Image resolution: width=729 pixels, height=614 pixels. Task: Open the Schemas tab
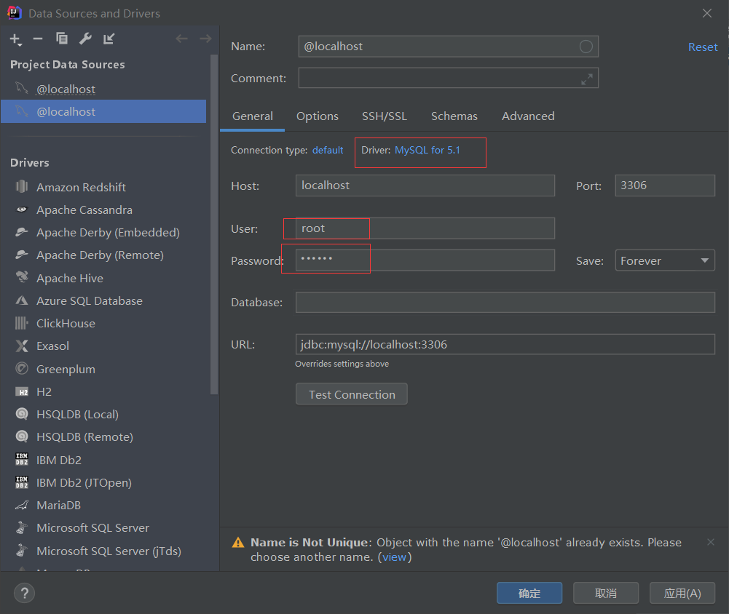(454, 116)
